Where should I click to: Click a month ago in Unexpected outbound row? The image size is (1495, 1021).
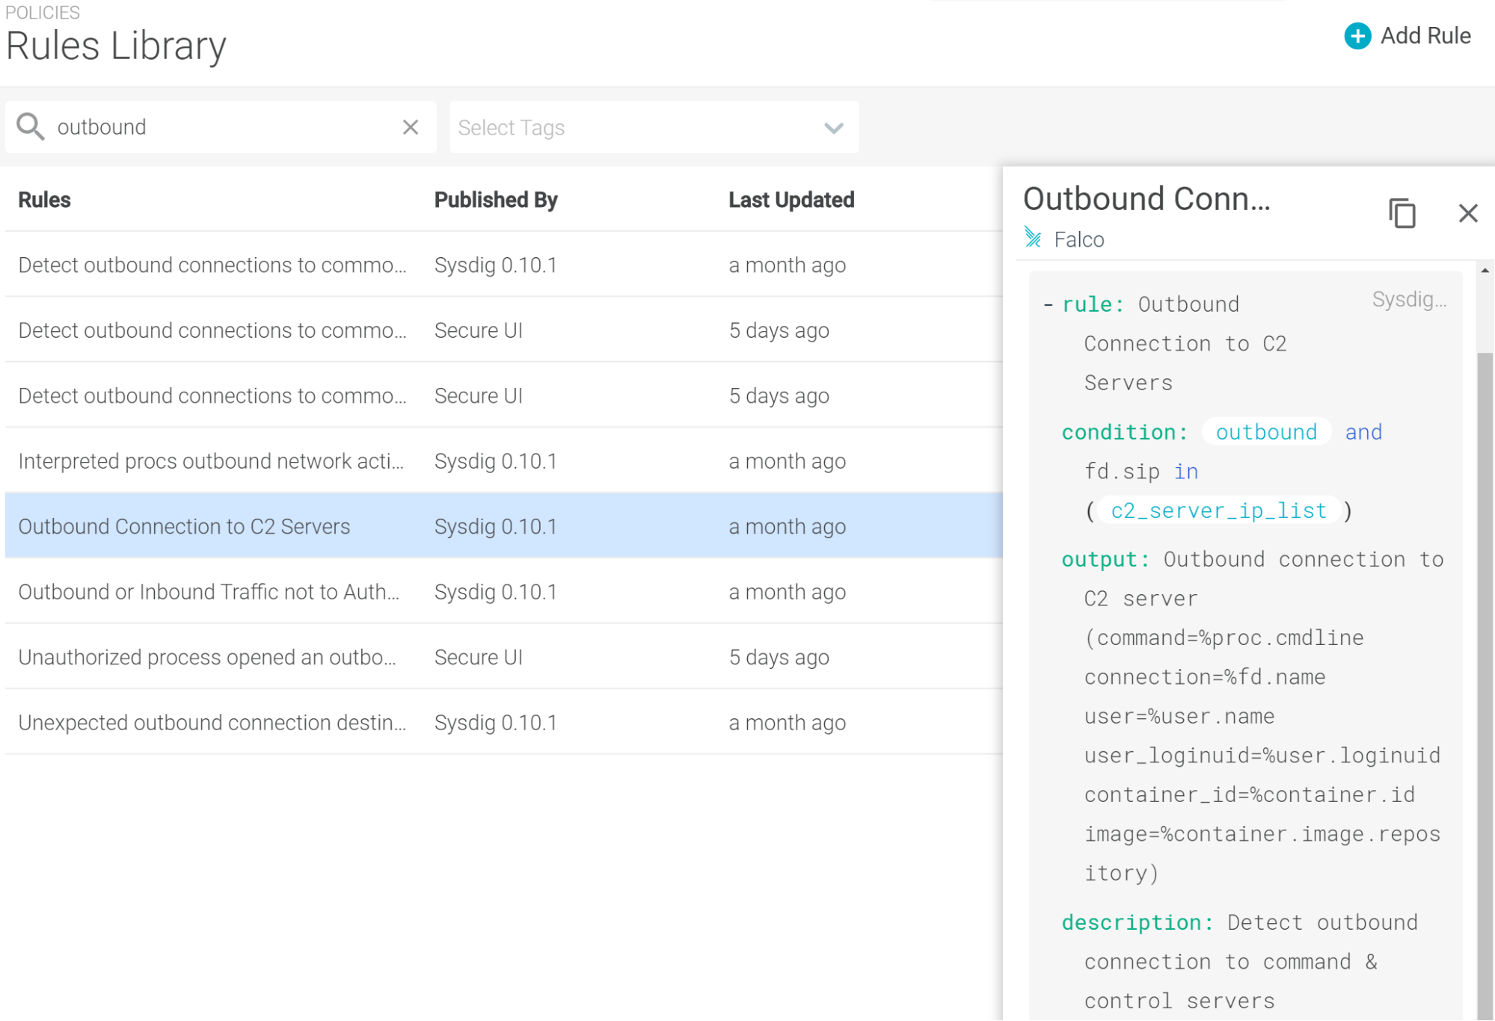[x=788, y=723]
